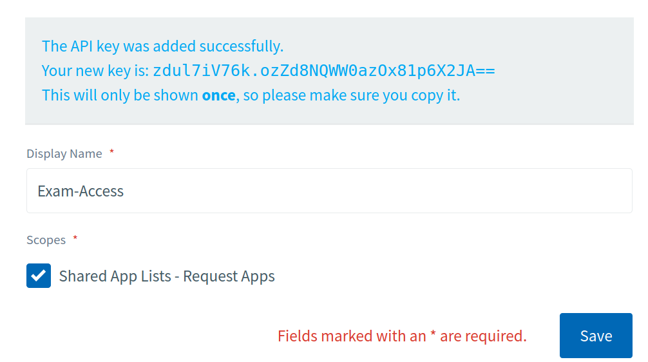The image size is (648, 362).
Task: Click the 'Exam-Access' text in the field
Action: [81, 191]
